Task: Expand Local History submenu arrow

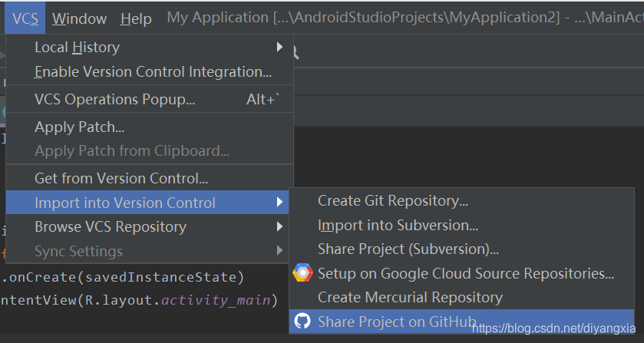Action: (279, 48)
